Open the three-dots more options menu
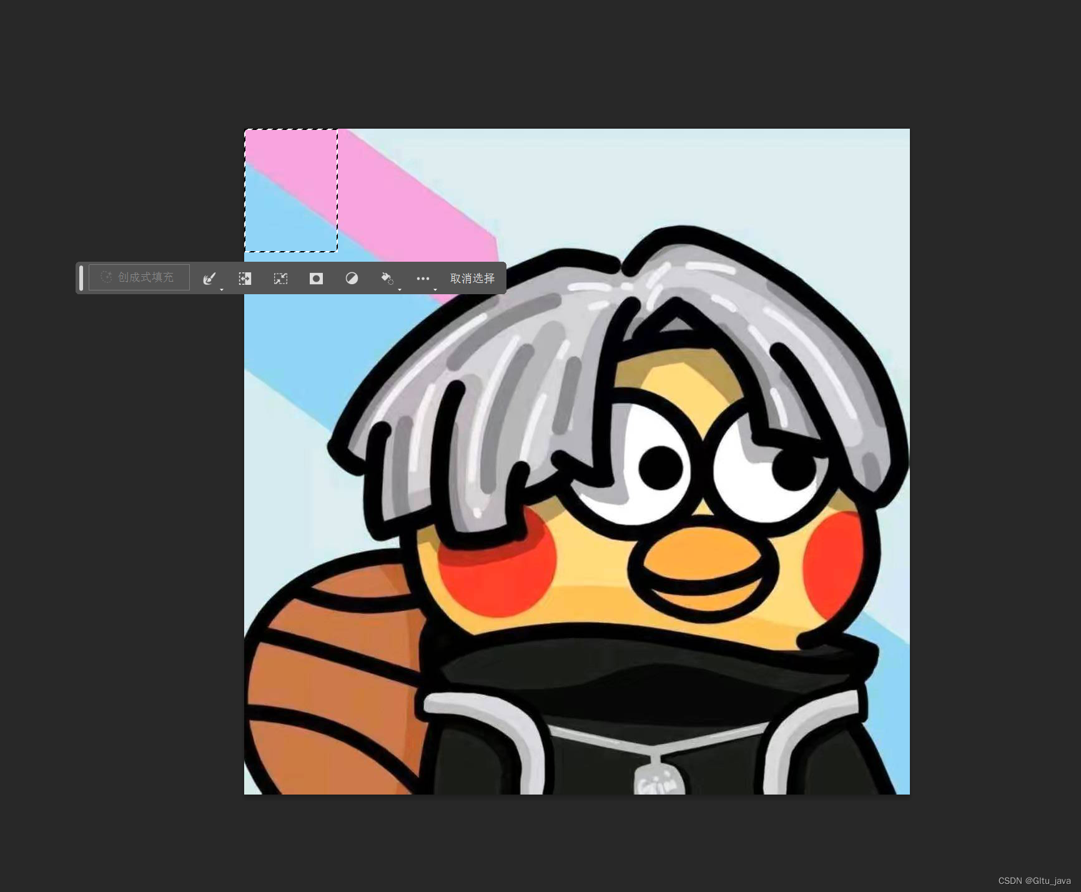The image size is (1081, 892). [x=423, y=279]
